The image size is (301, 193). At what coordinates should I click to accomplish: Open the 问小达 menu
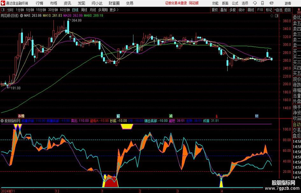click(x=97, y=3)
